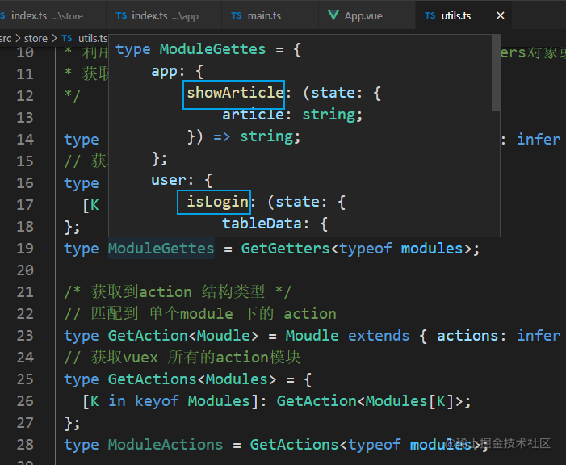Click the Vue icon on App.vue tab

[333, 15]
